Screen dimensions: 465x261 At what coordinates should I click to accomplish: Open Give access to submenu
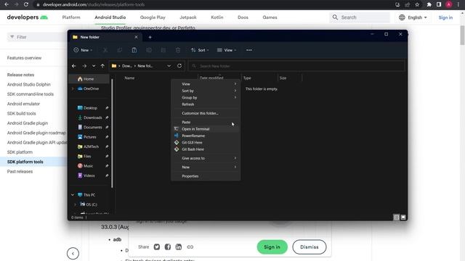coord(206,158)
